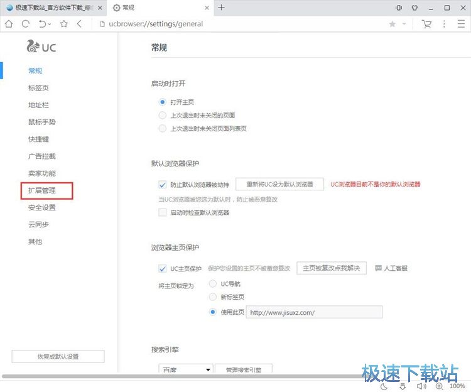Viewport: 471px width, 392px height.
Task: Open 扩展管理 settings section
Action: [41, 190]
